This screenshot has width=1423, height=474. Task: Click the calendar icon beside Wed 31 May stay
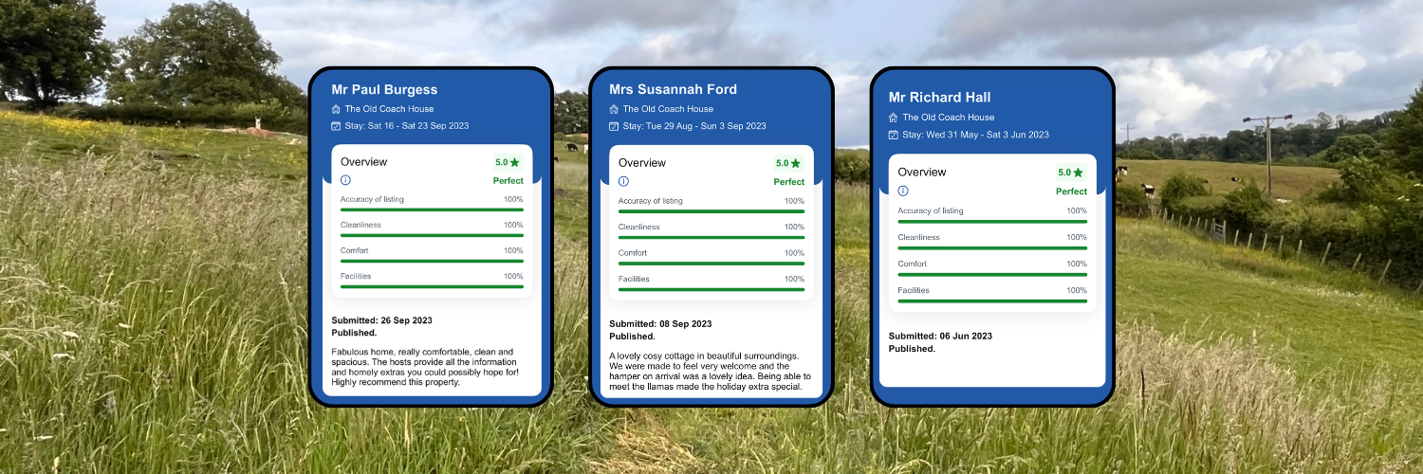click(894, 135)
